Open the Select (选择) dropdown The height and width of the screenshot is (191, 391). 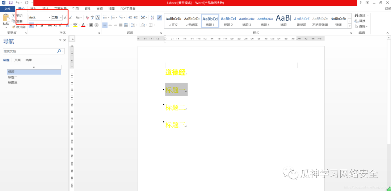tap(361, 26)
